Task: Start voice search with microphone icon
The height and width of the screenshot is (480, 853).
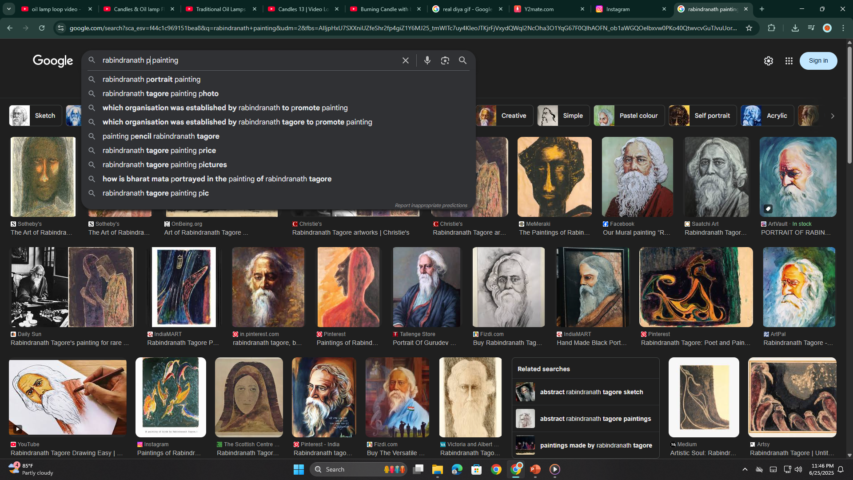Action: (x=427, y=60)
